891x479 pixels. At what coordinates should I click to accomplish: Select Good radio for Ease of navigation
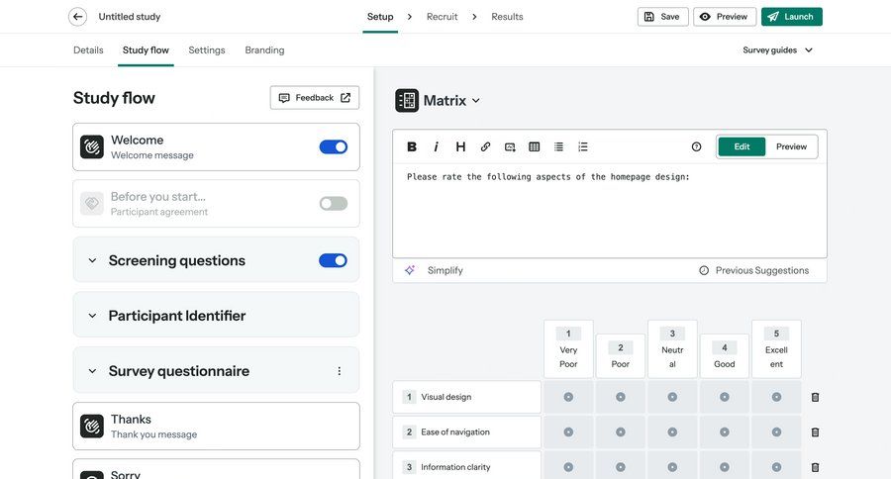pos(725,432)
